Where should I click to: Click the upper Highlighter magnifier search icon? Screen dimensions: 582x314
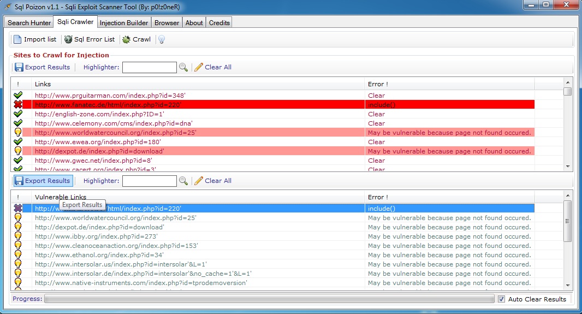tap(183, 67)
